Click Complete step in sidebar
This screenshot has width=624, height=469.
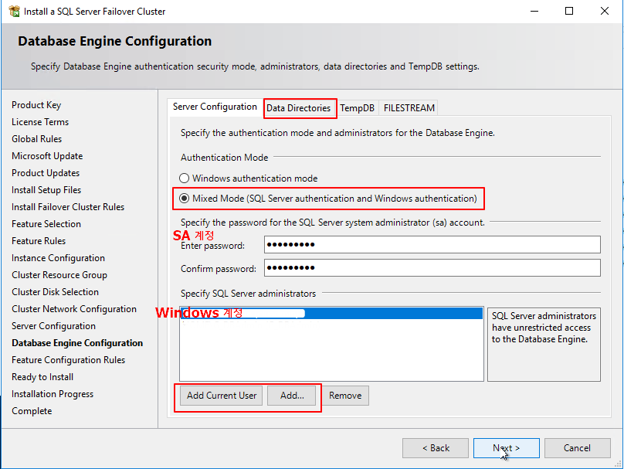(x=32, y=411)
